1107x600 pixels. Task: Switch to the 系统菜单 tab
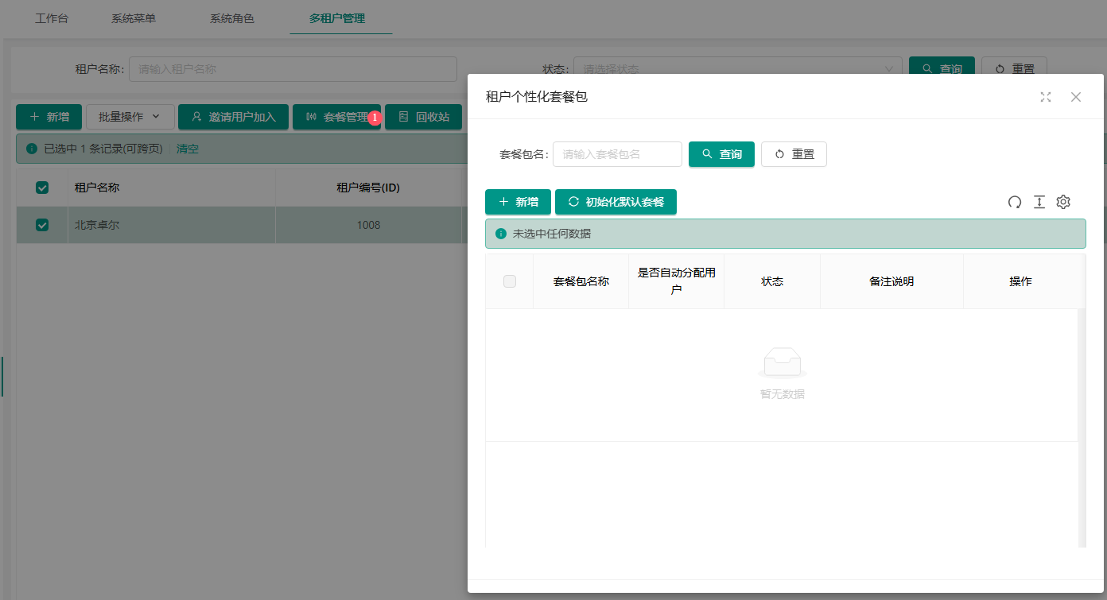click(x=134, y=18)
